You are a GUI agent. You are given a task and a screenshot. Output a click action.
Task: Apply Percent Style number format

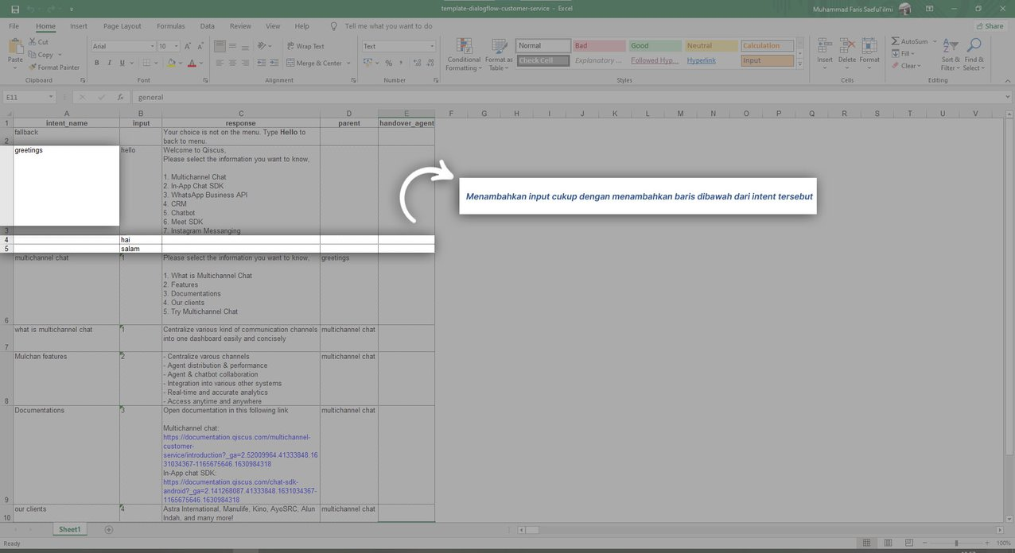[x=387, y=62]
